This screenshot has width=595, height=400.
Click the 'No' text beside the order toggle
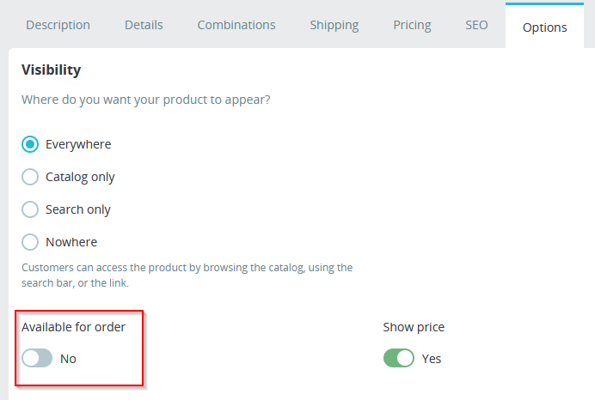coord(68,359)
